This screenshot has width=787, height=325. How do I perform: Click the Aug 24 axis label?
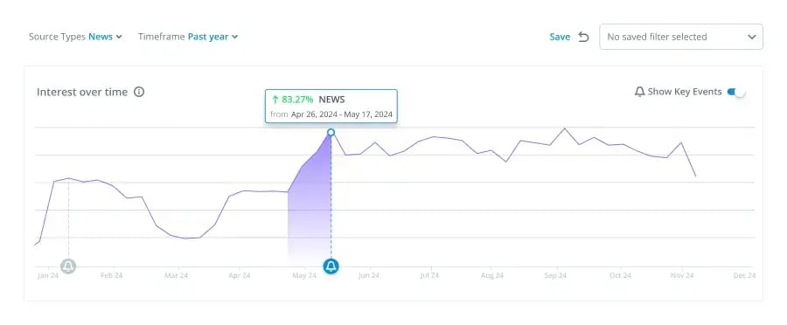491,275
